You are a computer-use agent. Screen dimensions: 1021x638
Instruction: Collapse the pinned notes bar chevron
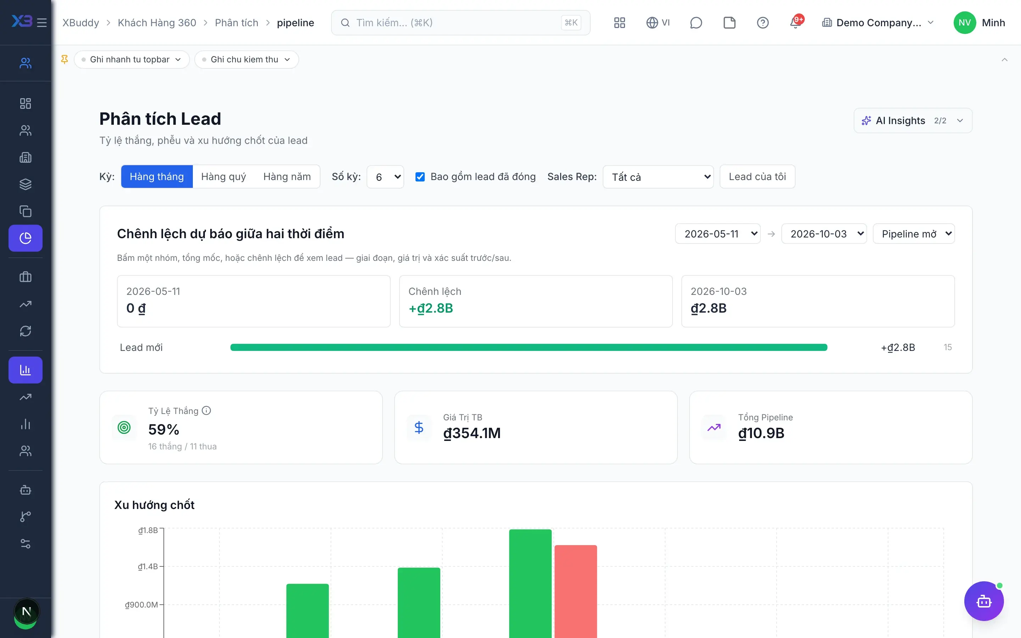pyautogui.click(x=1005, y=60)
